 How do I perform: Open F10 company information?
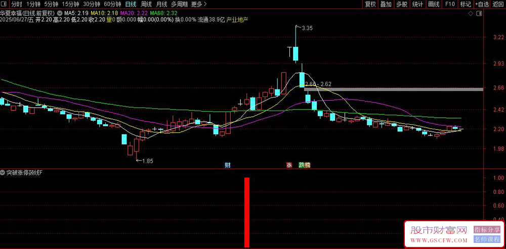pos(450,4)
